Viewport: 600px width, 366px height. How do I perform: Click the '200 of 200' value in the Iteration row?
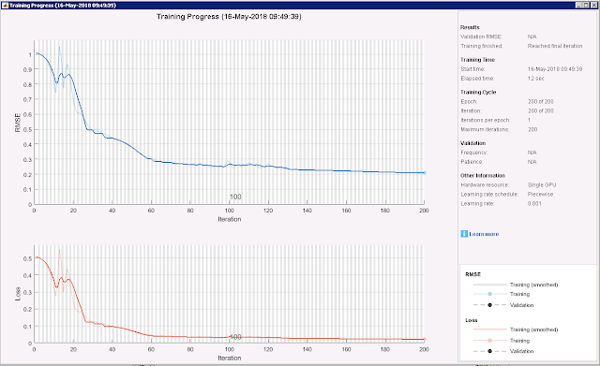click(541, 110)
